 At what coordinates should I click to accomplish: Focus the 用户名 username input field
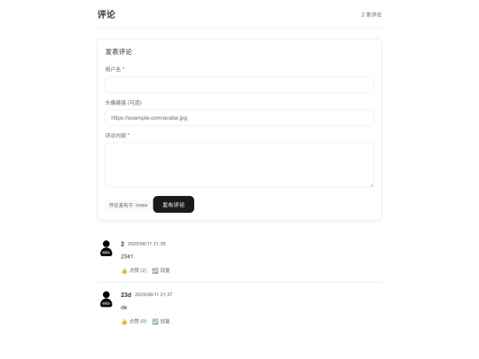pos(239,84)
